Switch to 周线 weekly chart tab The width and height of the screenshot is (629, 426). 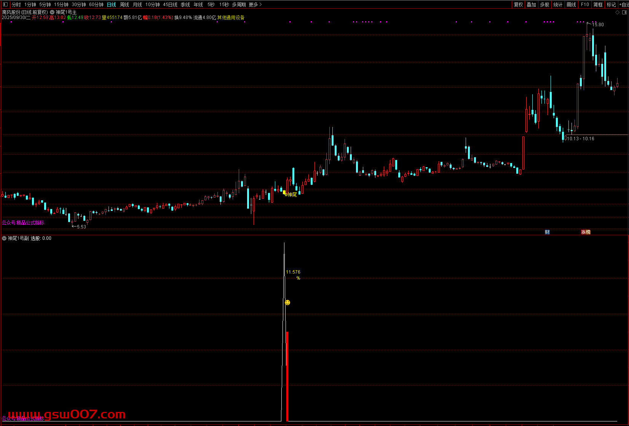pyautogui.click(x=125, y=5)
